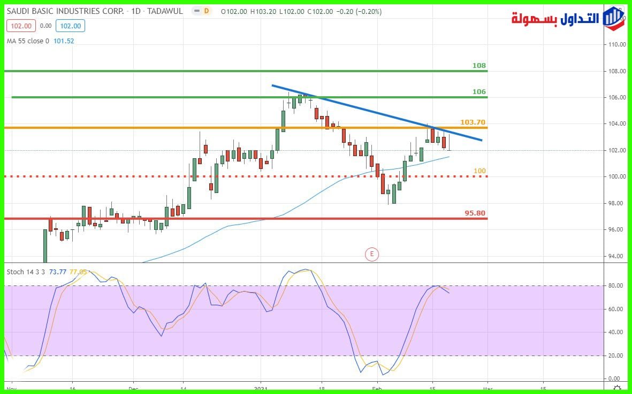Click the 'Feb' label on time axis

[378, 389]
